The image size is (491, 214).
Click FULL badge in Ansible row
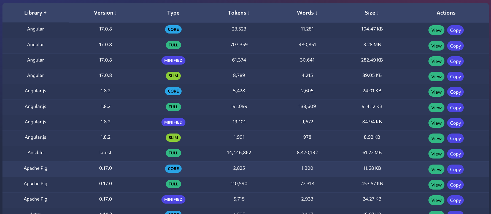click(x=173, y=153)
